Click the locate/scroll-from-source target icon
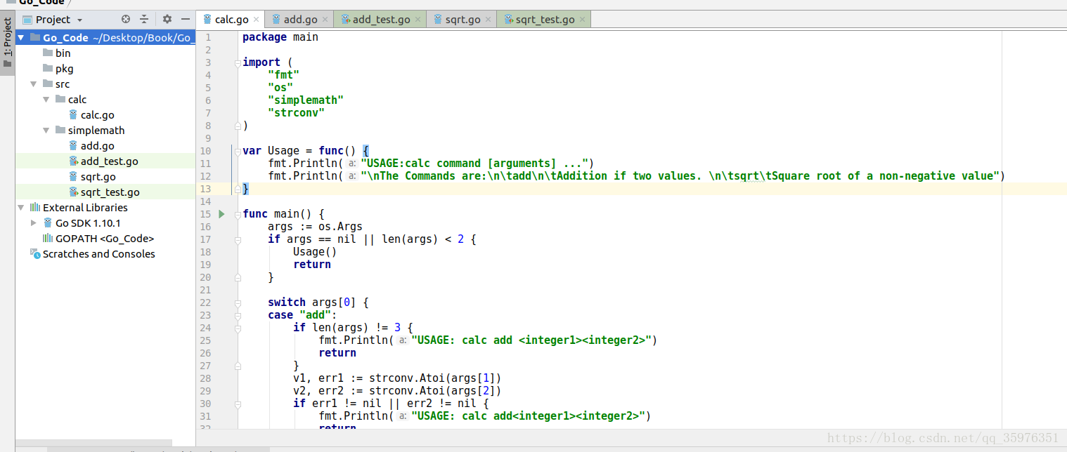The width and height of the screenshot is (1067, 452). (x=126, y=19)
